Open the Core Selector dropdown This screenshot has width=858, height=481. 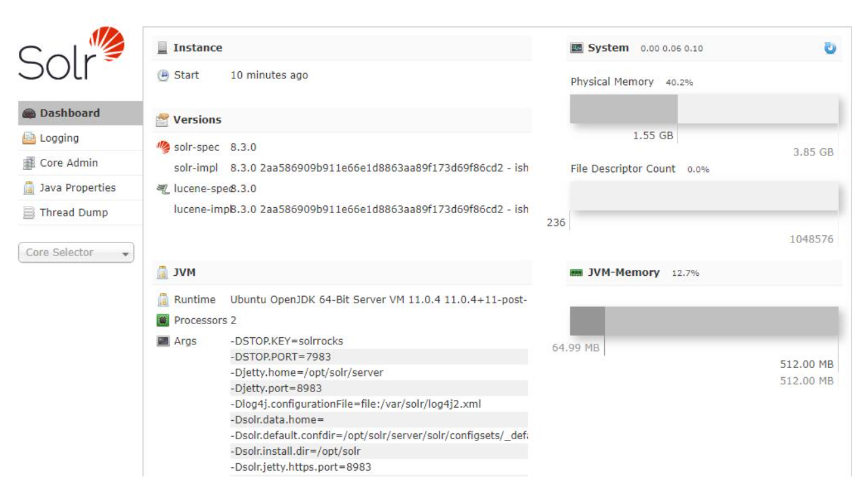click(x=75, y=253)
